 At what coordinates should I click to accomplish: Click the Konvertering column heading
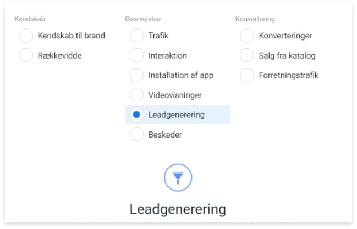255,19
